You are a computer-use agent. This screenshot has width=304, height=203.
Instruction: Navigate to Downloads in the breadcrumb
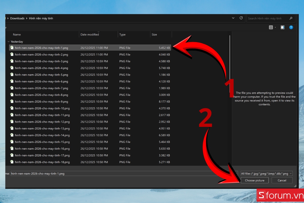[x=17, y=18]
